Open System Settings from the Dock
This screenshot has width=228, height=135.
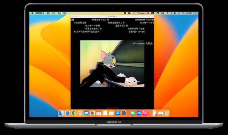click(124, 113)
